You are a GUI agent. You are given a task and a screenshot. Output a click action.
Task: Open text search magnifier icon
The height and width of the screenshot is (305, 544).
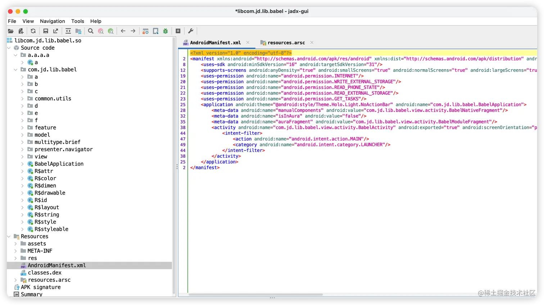pos(91,31)
